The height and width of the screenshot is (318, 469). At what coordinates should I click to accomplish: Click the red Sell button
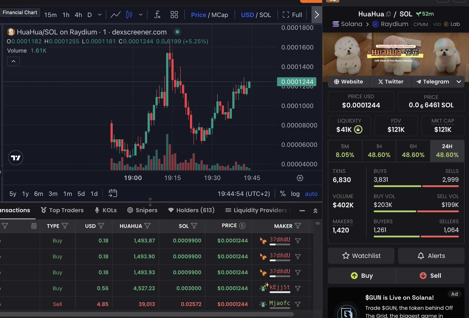coord(430,276)
